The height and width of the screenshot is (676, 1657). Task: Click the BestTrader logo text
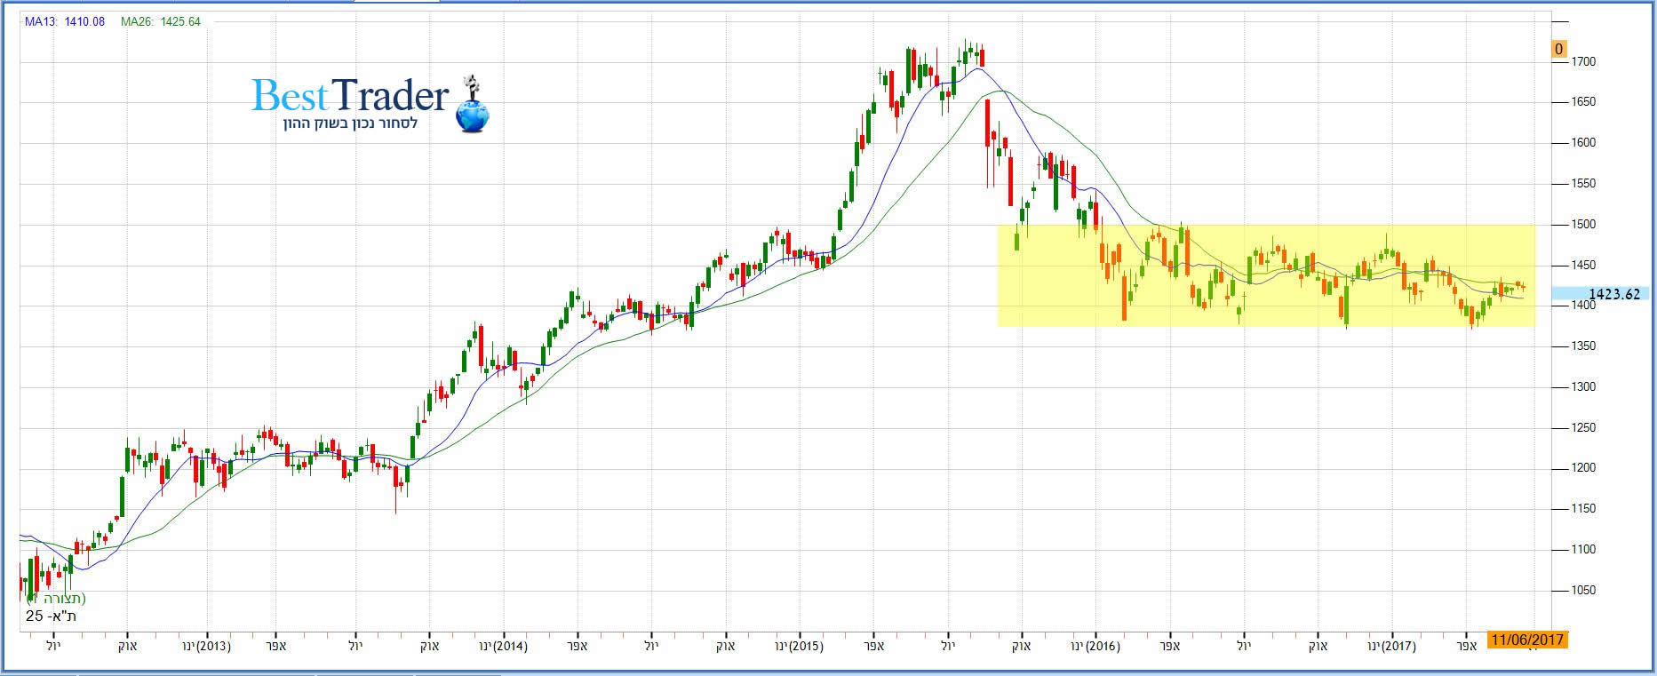point(350,96)
